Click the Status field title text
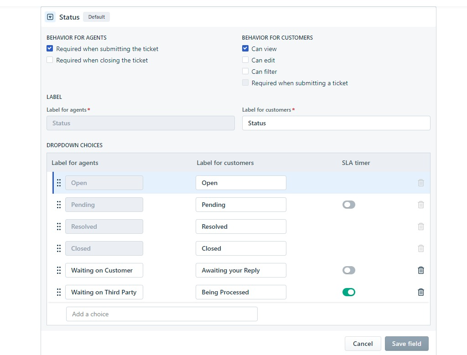Screen dimensions: 467x355 pos(69,17)
